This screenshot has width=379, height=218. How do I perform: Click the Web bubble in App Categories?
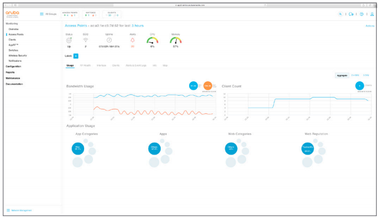(78, 148)
